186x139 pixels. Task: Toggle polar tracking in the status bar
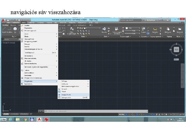pos(137,114)
